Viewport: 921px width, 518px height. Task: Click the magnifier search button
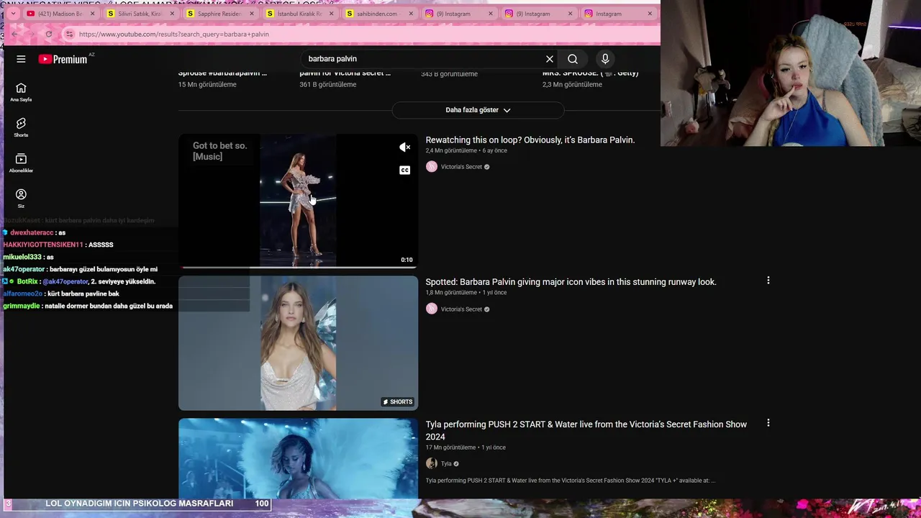[x=573, y=59]
